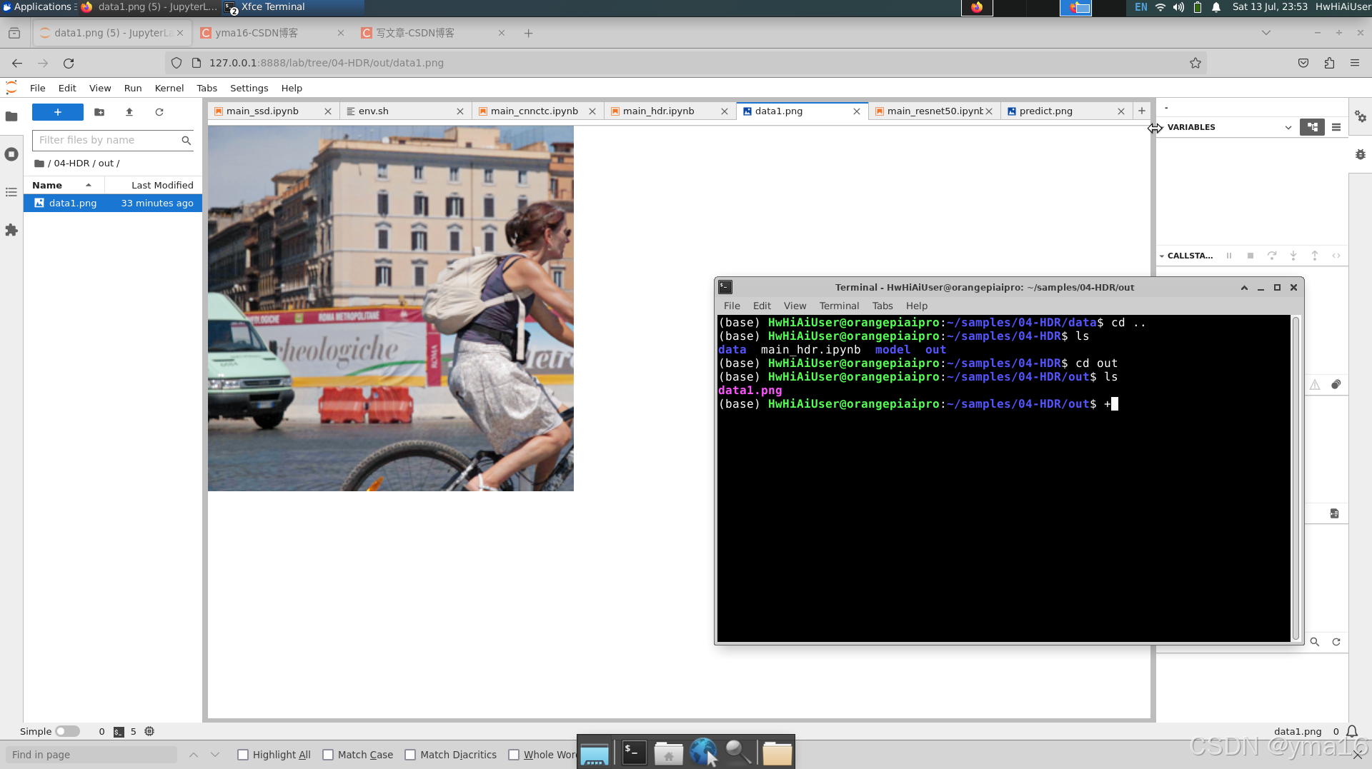Expand the VARIABLES scope dropdown
Image resolution: width=1372 pixels, height=769 pixels.
click(x=1288, y=127)
